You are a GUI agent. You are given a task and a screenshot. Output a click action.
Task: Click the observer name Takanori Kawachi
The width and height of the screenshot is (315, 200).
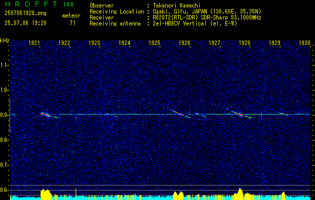pyautogui.click(x=177, y=5)
